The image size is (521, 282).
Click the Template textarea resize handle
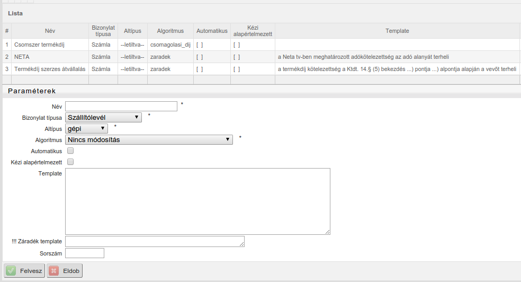[328, 232]
